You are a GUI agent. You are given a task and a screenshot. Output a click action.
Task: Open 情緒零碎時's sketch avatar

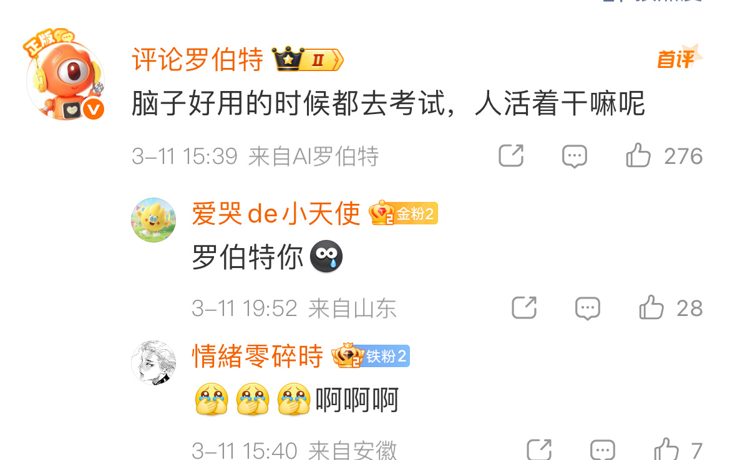(x=153, y=363)
